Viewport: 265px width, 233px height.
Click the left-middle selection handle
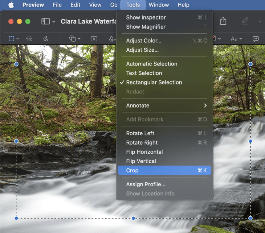click(x=16, y=141)
